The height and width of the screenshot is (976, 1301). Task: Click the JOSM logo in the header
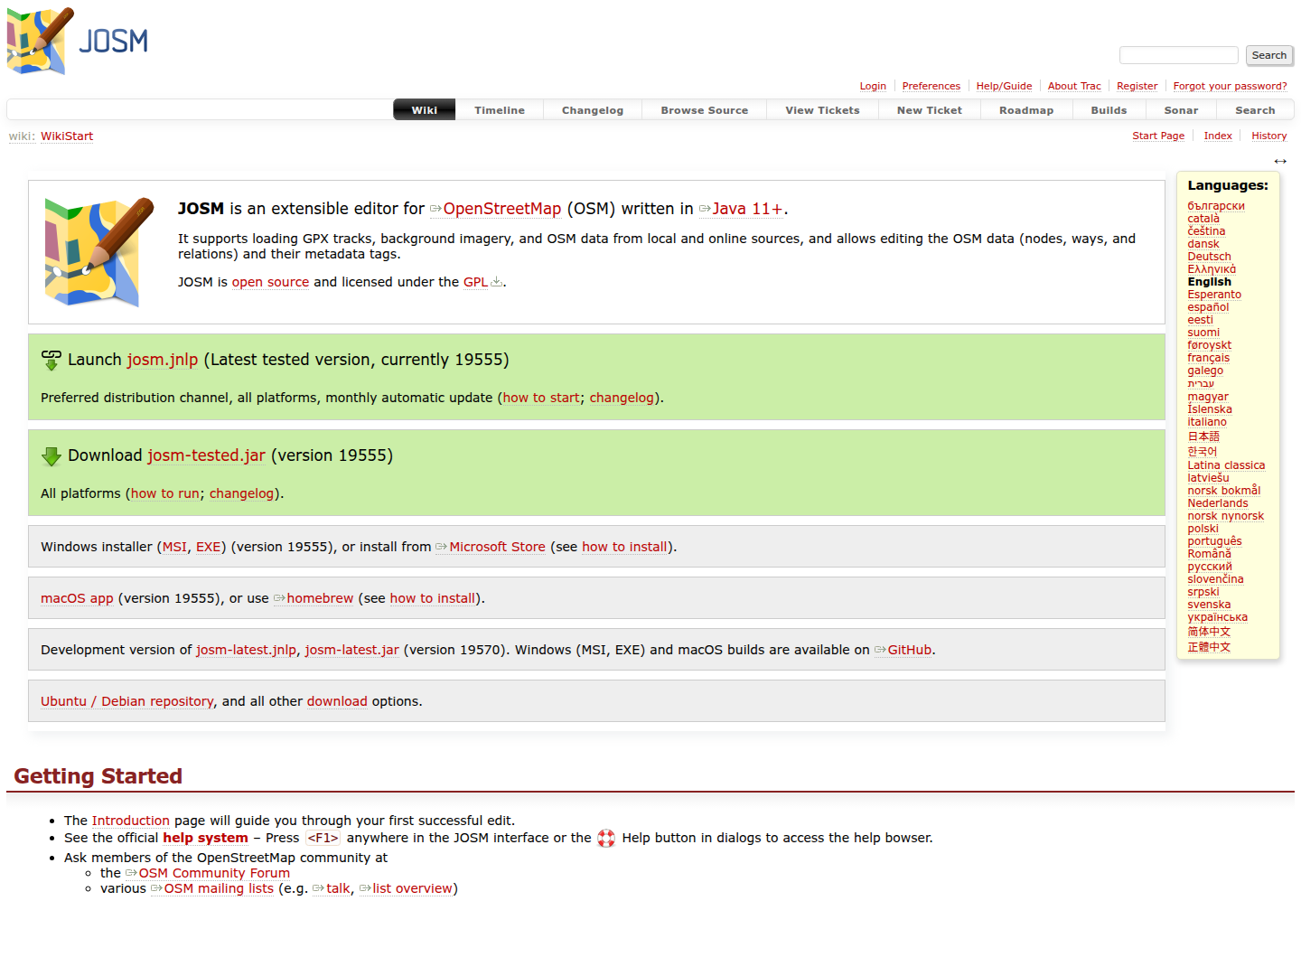point(78,41)
